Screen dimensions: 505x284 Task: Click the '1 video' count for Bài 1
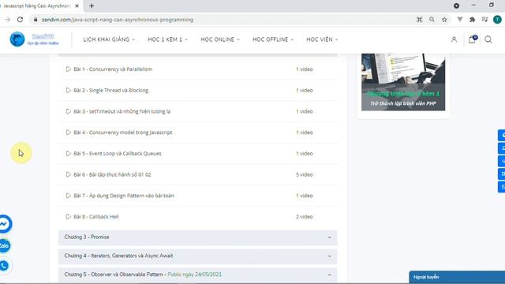point(305,69)
